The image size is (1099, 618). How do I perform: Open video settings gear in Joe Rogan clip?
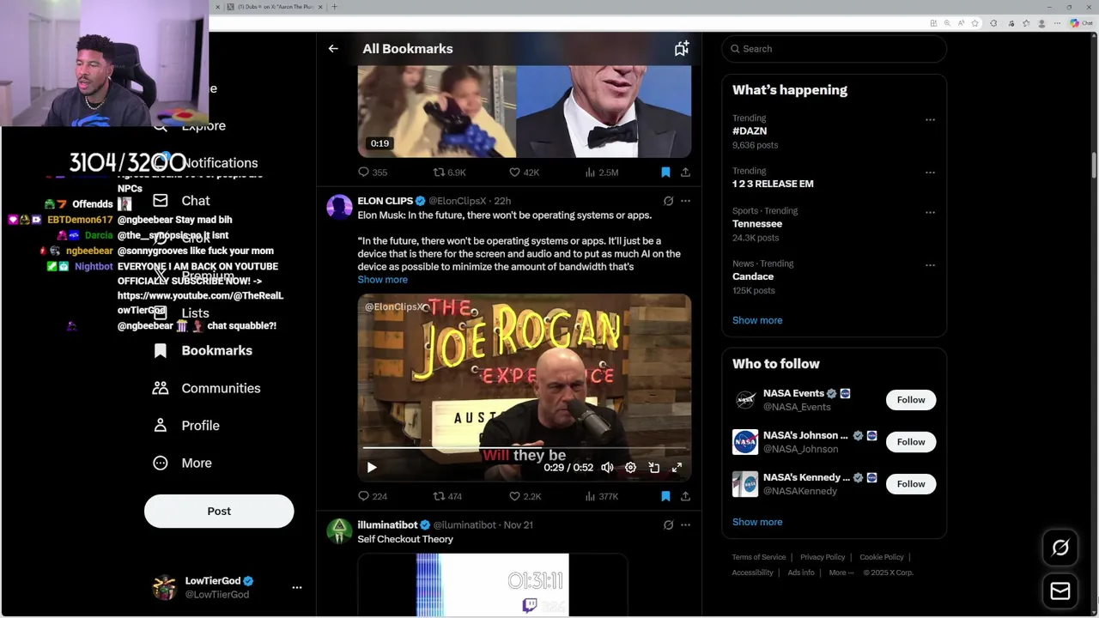click(630, 468)
